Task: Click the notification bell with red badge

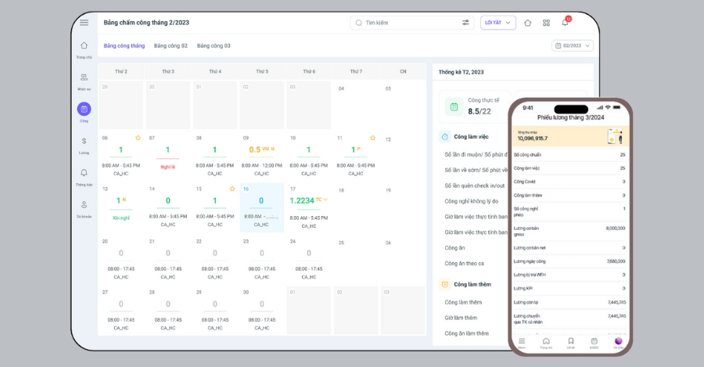Action: 565,23
